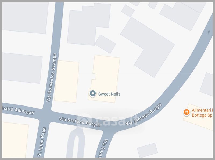
Task: Click the casa.it watermark text
Action: 118,121
